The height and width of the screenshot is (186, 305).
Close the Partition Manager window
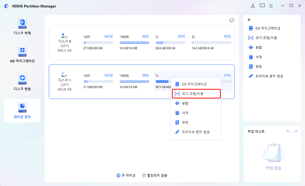pyautogui.click(x=300, y=6)
